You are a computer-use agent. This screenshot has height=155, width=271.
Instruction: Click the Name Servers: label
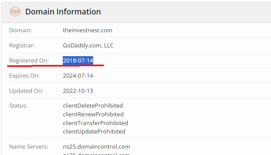pos(29,147)
